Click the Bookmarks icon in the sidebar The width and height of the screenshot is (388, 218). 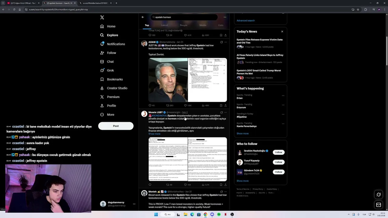[x=102, y=79]
